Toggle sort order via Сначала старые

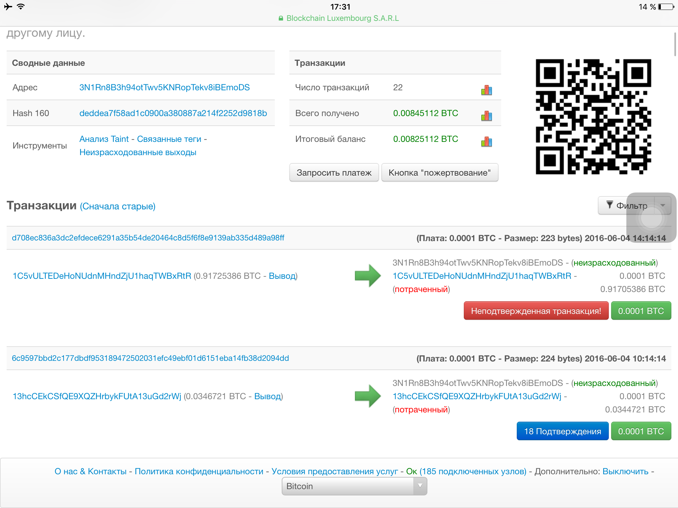[118, 206]
